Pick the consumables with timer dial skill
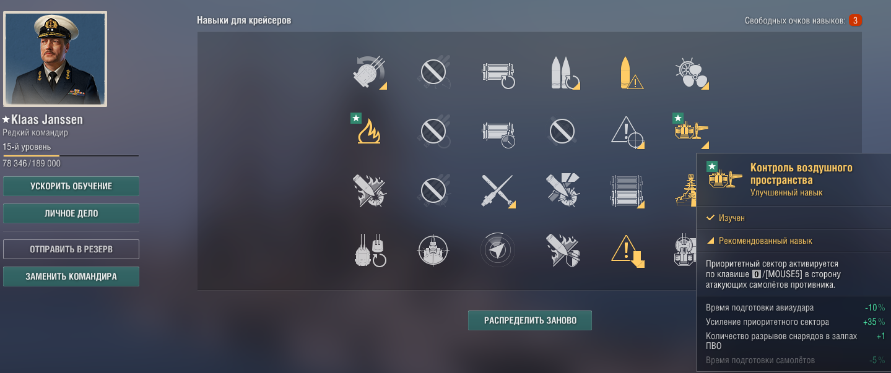Image resolution: width=891 pixels, height=373 pixels. [498, 132]
